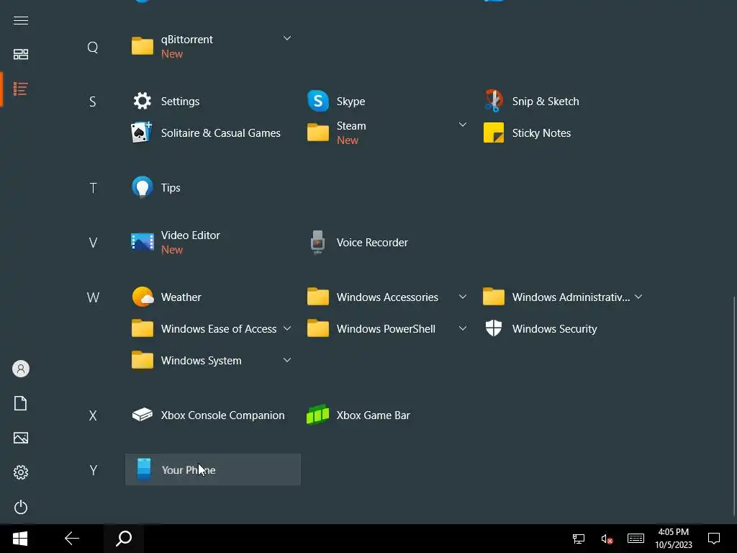Open Solitaire & Casual Games
This screenshot has height=553, width=737.
pos(142,133)
